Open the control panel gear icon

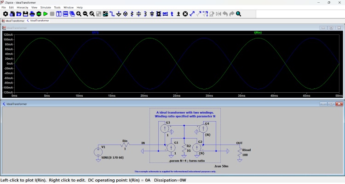click(6, 14)
